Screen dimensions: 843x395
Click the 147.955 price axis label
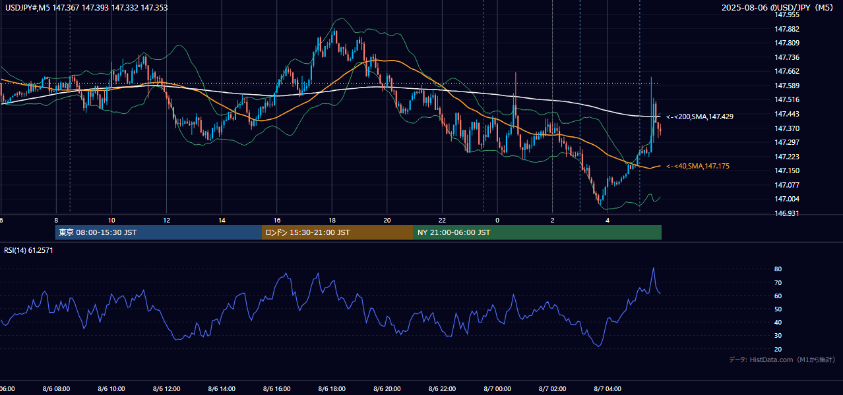(x=786, y=14)
